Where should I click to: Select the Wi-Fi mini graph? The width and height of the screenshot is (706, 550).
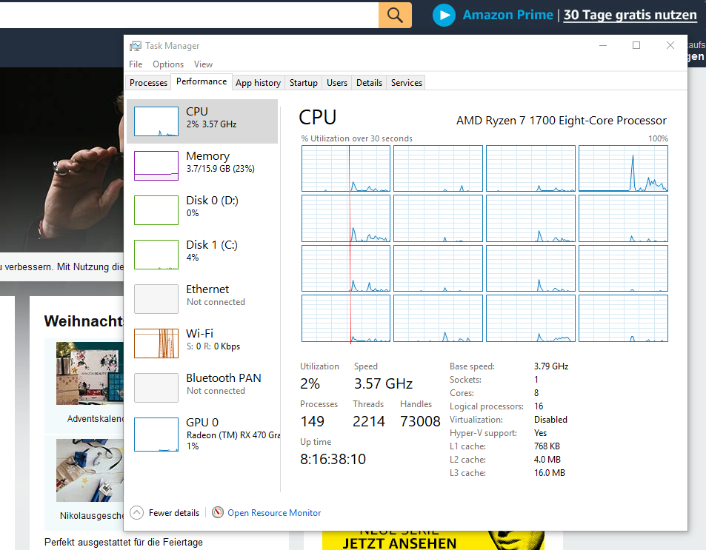pos(156,343)
